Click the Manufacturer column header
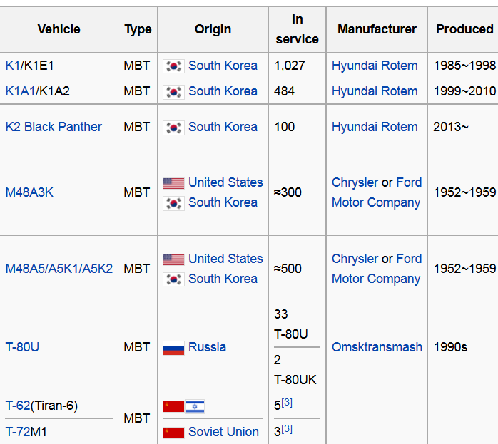This screenshot has width=498, height=444. 377,29
